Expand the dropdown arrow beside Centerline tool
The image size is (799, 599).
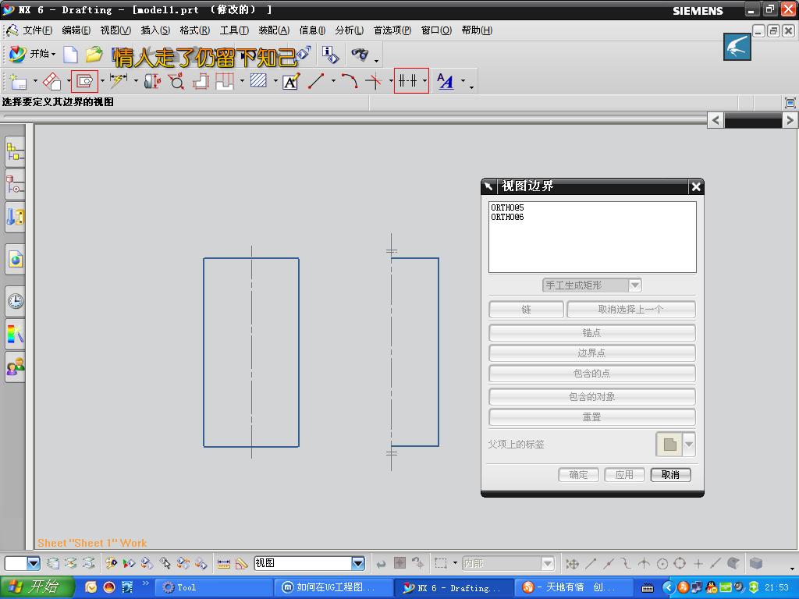click(424, 81)
